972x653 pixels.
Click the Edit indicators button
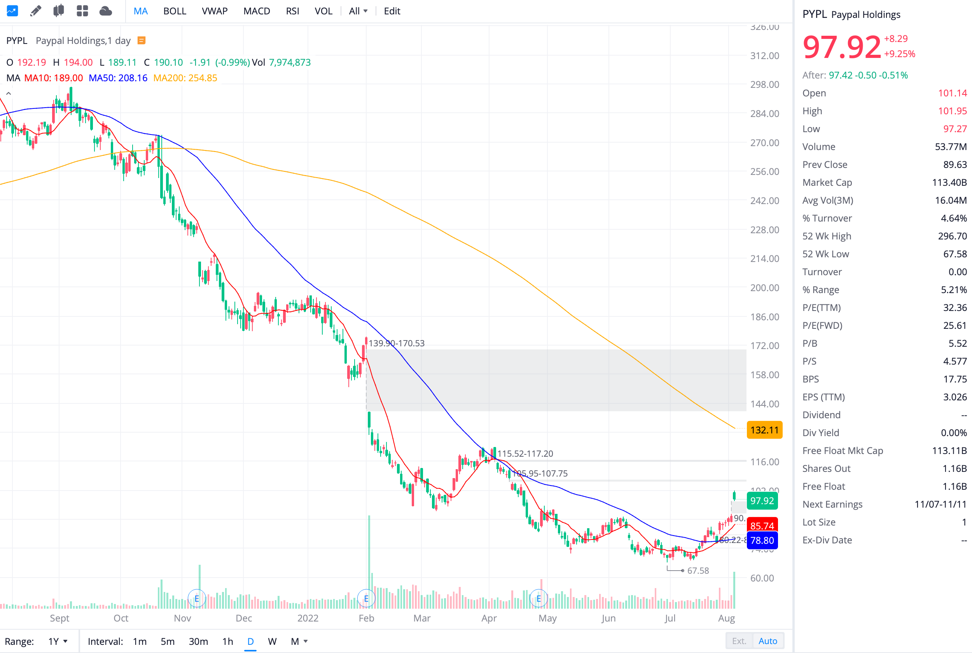392,11
